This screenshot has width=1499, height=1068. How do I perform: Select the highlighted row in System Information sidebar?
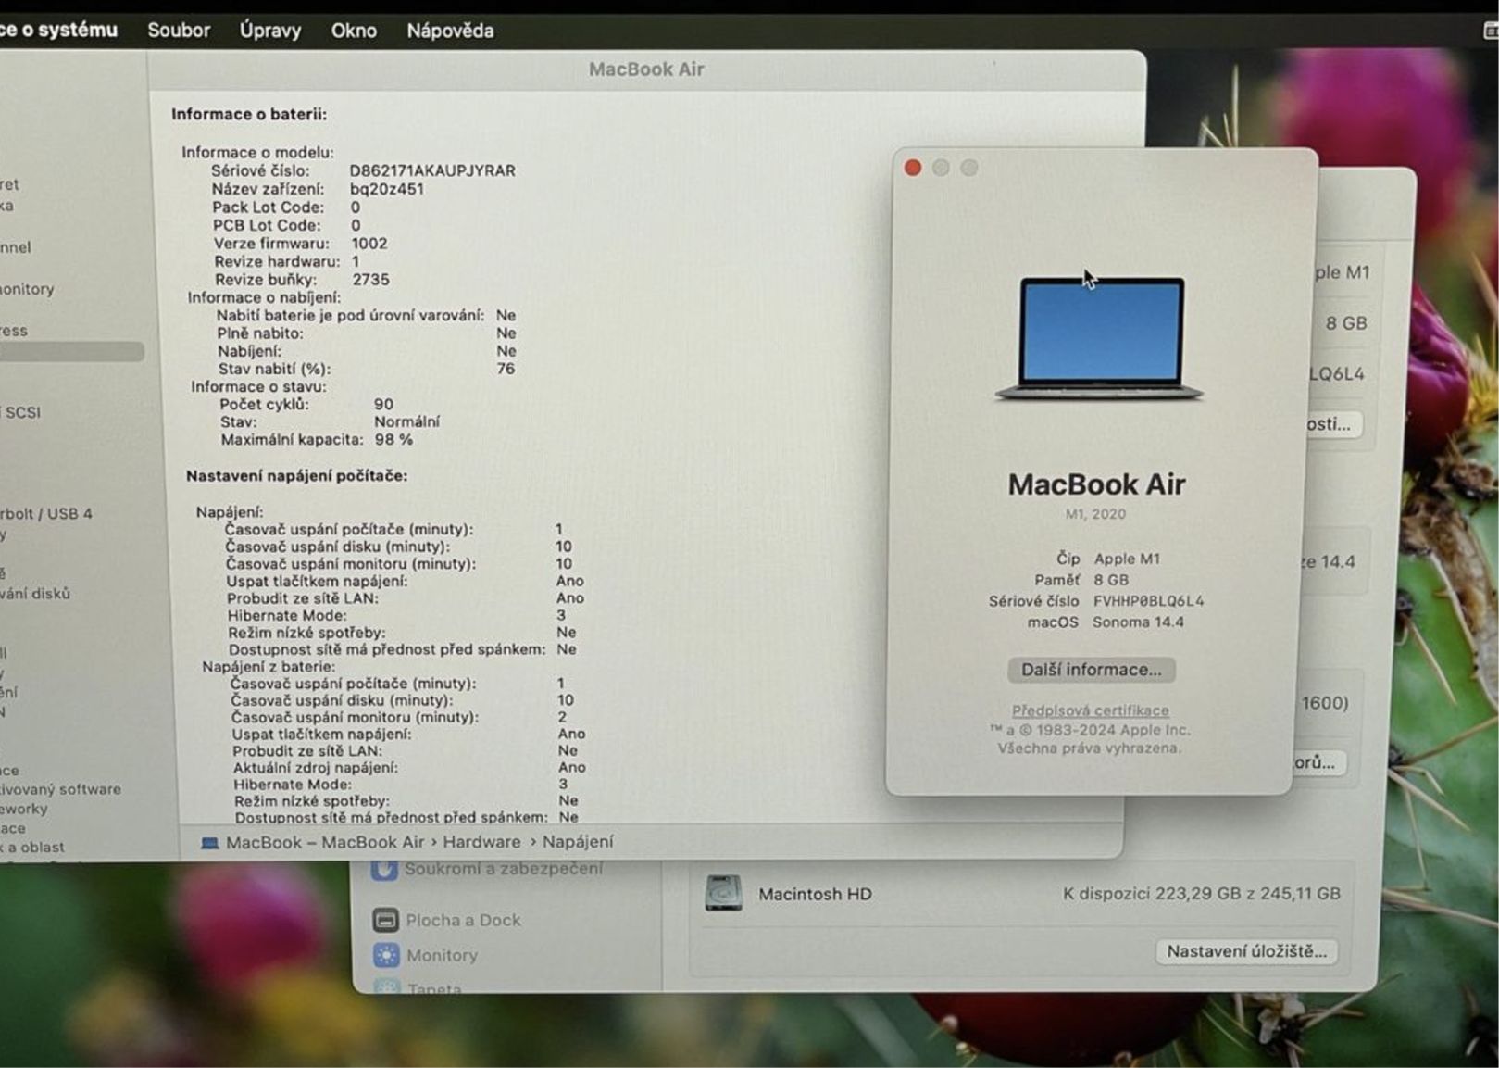[x=71, y=352]
